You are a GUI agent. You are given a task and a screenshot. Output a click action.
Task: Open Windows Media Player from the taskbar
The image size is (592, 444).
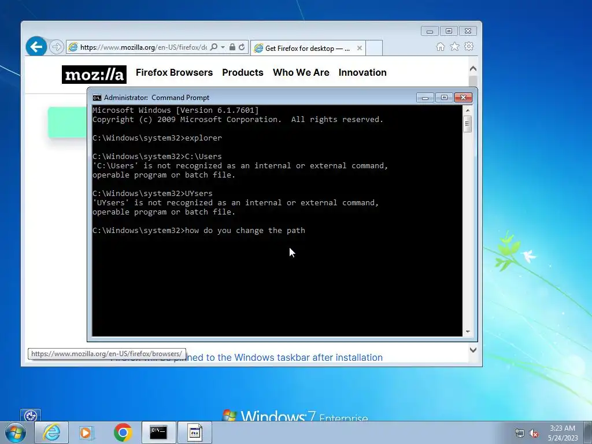click(87, 432)
